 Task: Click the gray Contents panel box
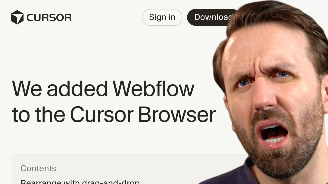[x=129, y=169]
